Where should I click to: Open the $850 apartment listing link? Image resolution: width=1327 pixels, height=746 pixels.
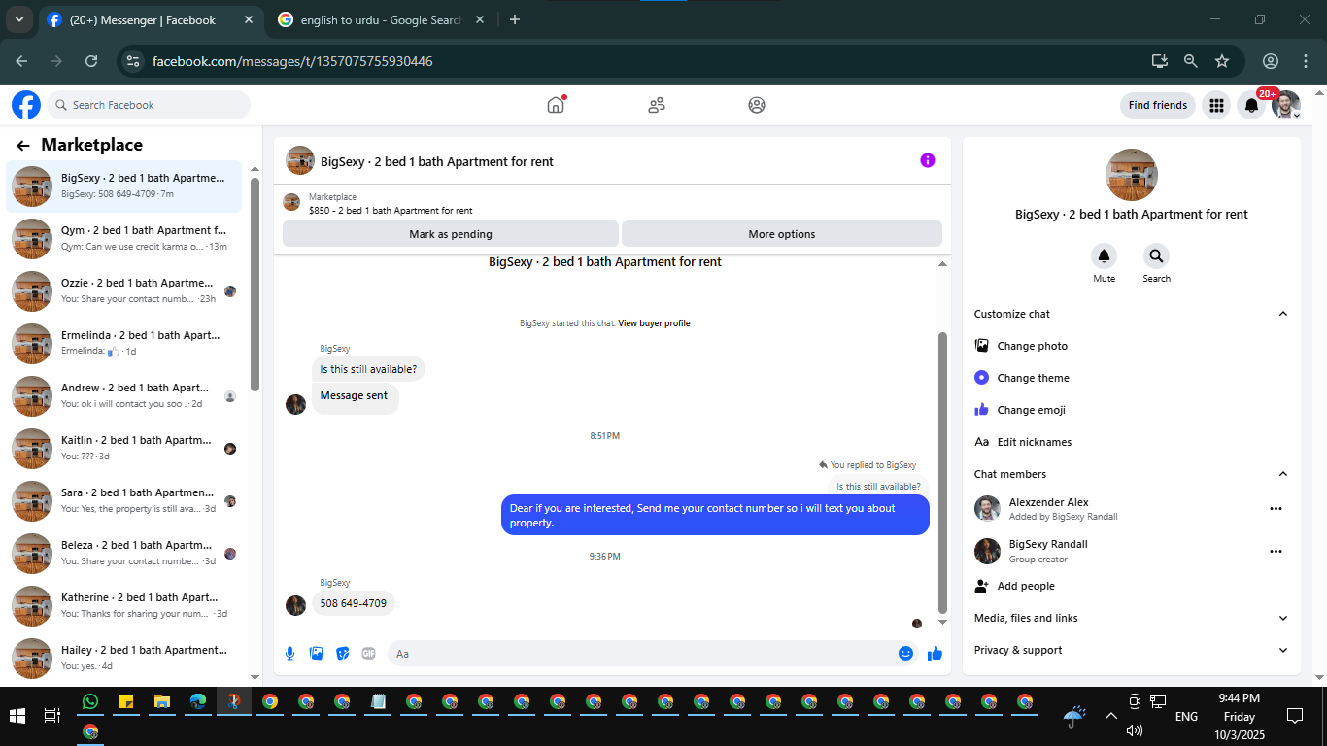click(x=391, y=210)
